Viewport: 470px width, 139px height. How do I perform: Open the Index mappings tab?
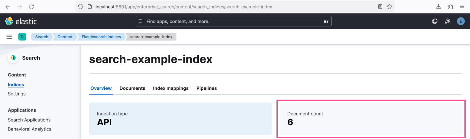pyautogui.click(x=171, y=88)
